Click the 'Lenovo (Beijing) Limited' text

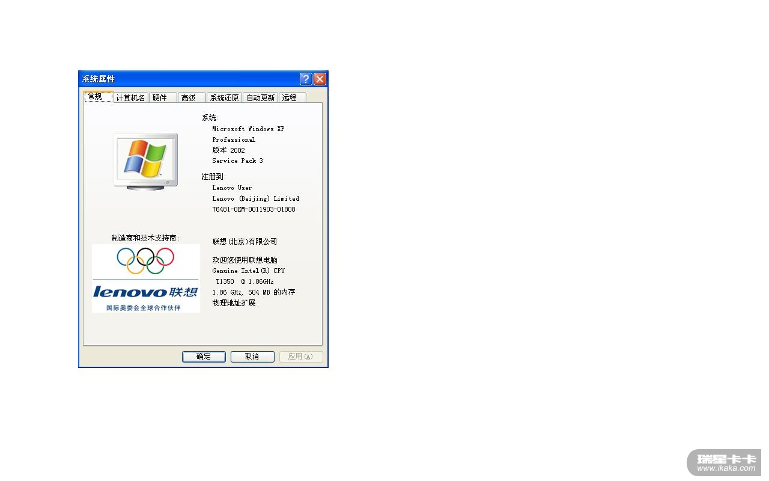pos(255,198)
